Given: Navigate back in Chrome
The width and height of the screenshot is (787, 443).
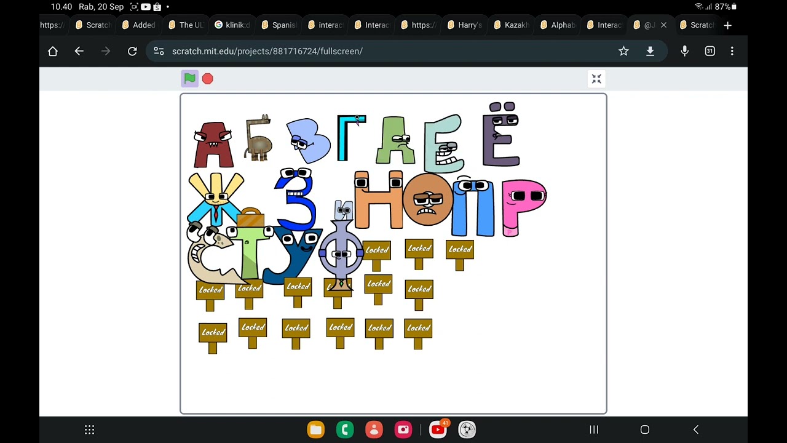Looking at the screenshot, I should [x=79, y=51].
